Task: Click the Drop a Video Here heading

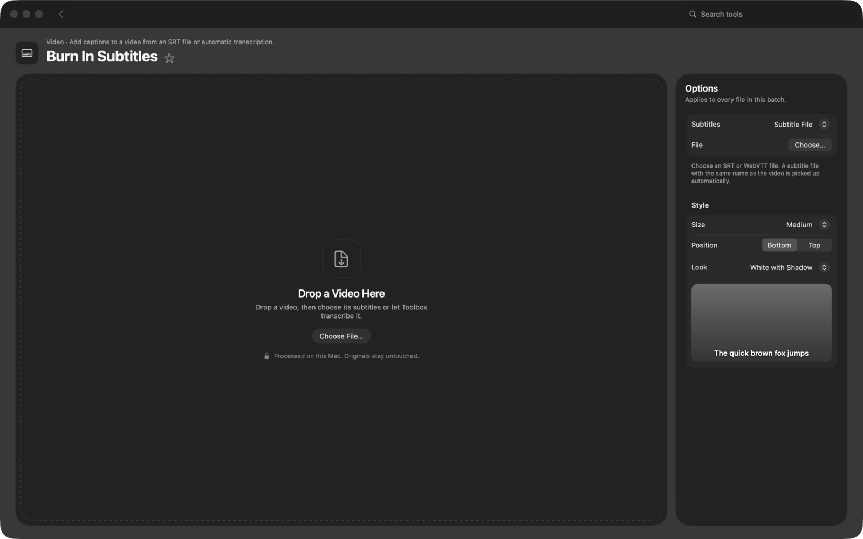Action: tap(341, 294)
